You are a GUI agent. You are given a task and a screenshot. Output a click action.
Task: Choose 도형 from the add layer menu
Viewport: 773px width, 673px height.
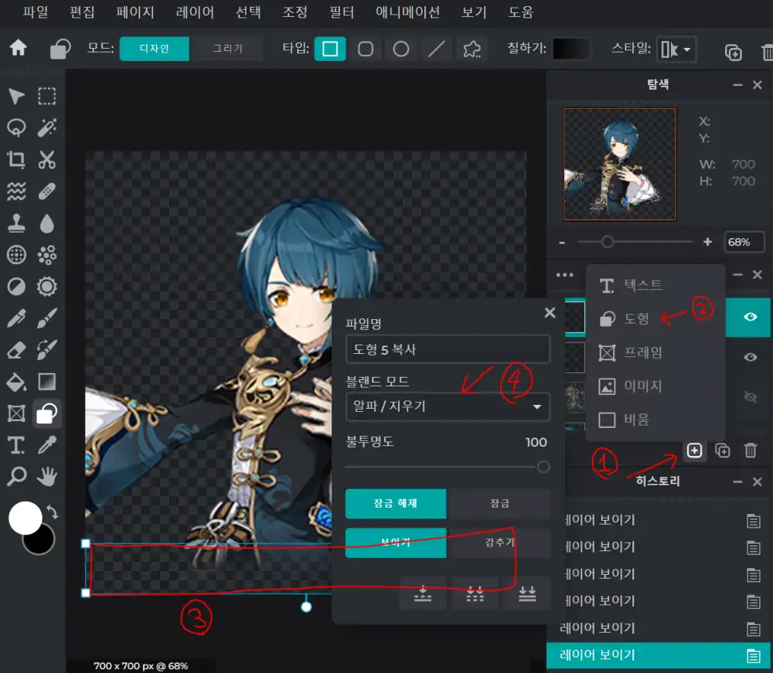point(634,318)
